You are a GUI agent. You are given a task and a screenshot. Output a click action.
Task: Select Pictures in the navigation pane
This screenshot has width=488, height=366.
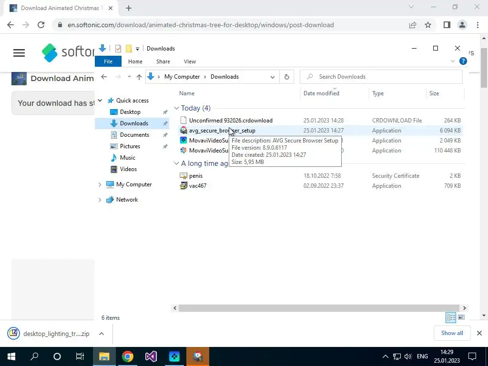pos(130,146)
